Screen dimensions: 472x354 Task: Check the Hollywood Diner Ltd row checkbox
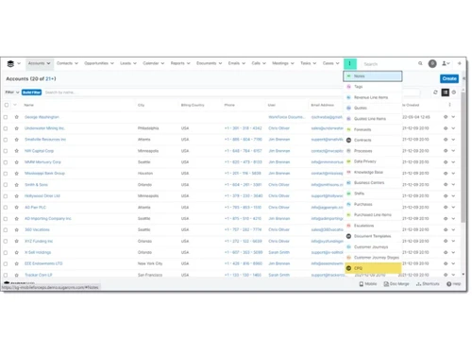click(6, 196)
